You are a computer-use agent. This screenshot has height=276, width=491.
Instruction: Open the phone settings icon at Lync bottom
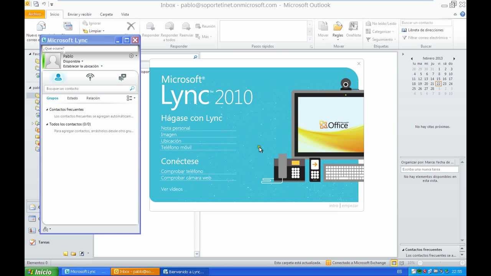click(46, 229)
